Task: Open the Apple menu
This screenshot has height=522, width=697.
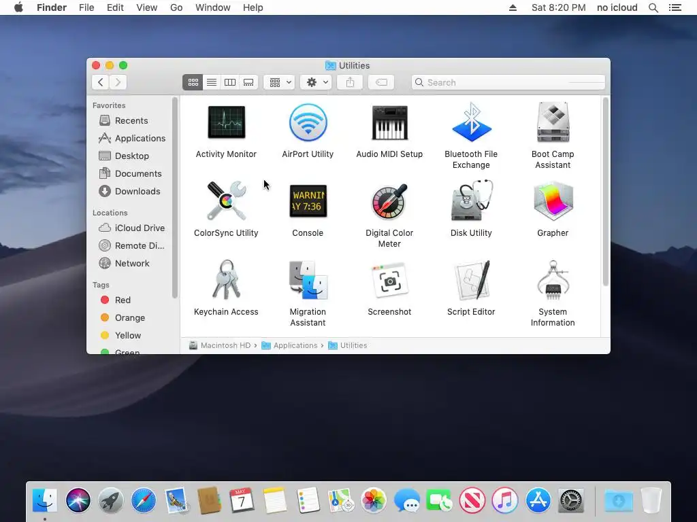Action: (18, 7)
